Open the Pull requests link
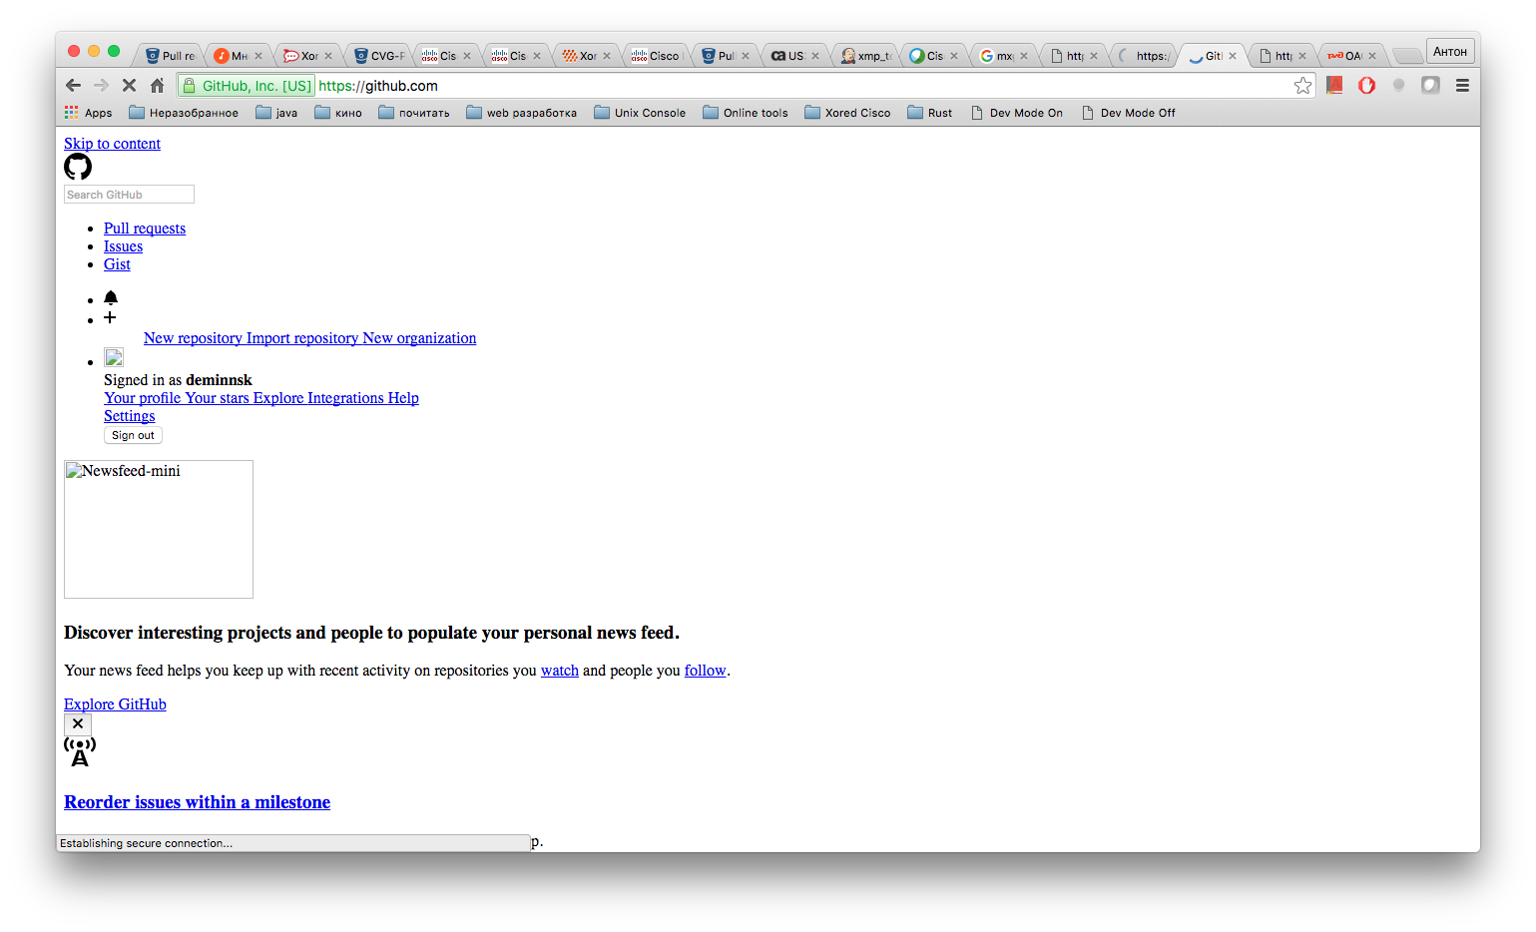The image size is (1536, 932). point(145,229)
